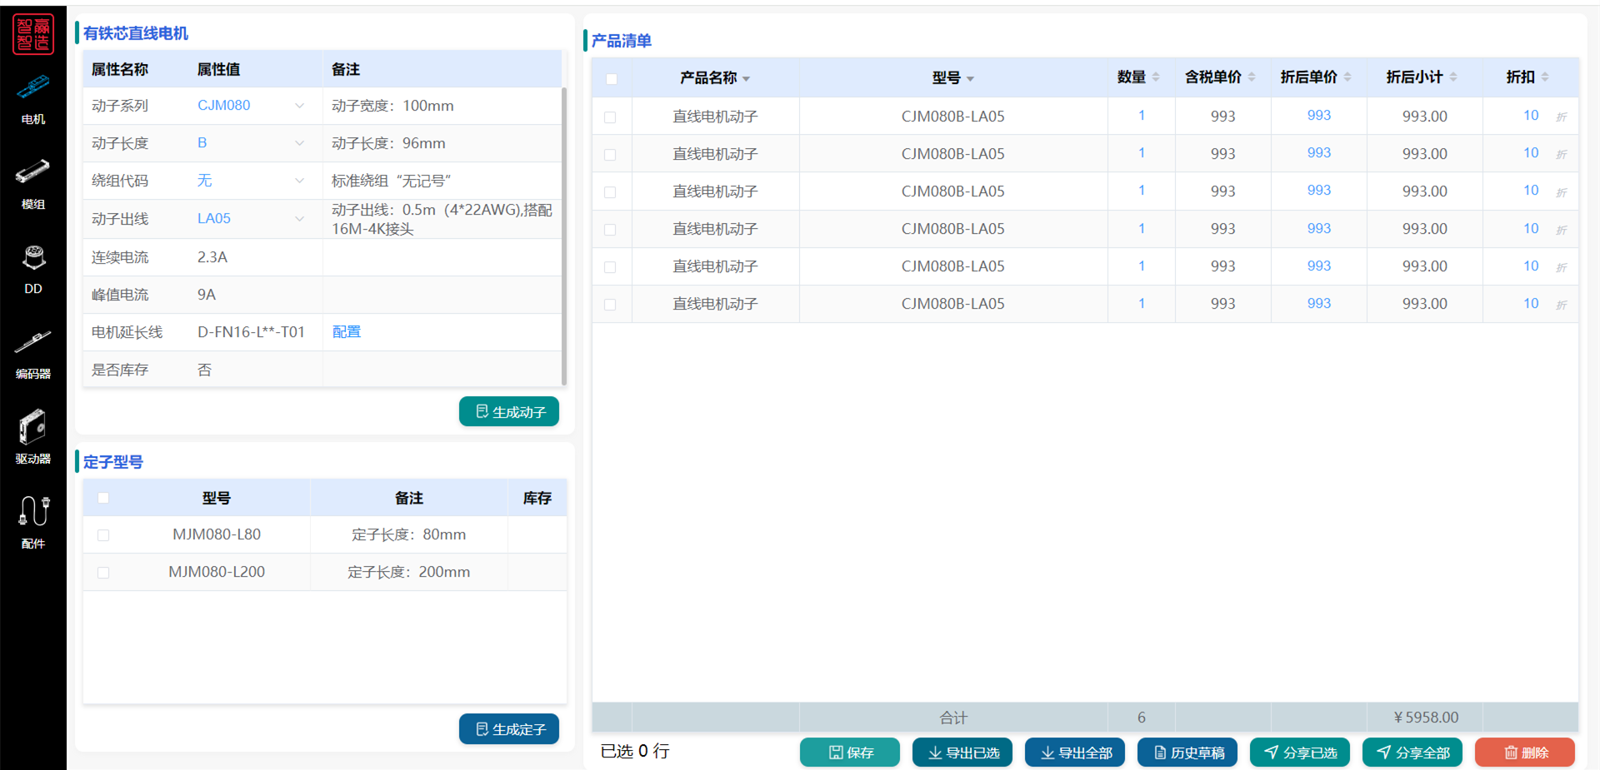The height and width of the screenshot is (770, 1600).
Task: Click the attribute table vertical scrollbar
Action: coord(564,233)
